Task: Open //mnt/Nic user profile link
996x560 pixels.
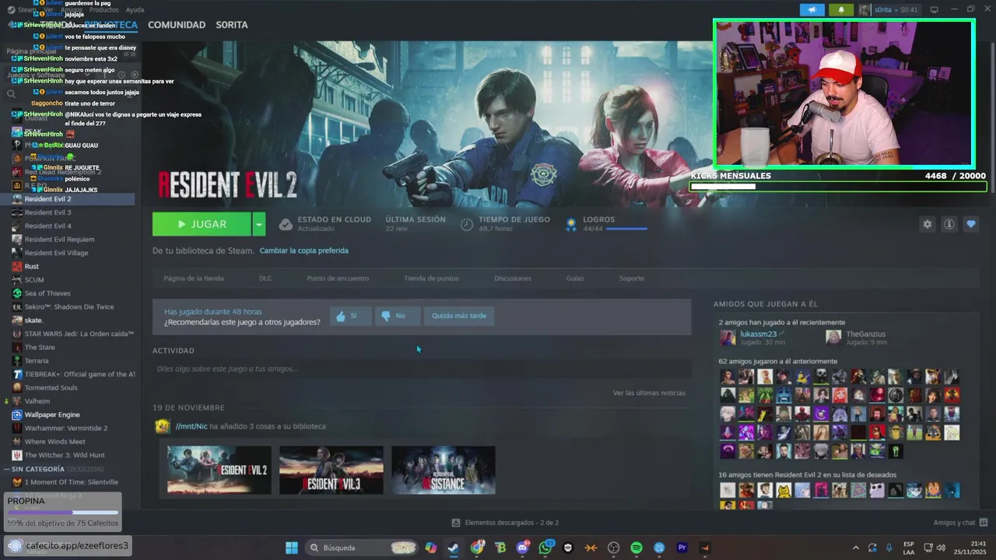Action: click(191, 426)
